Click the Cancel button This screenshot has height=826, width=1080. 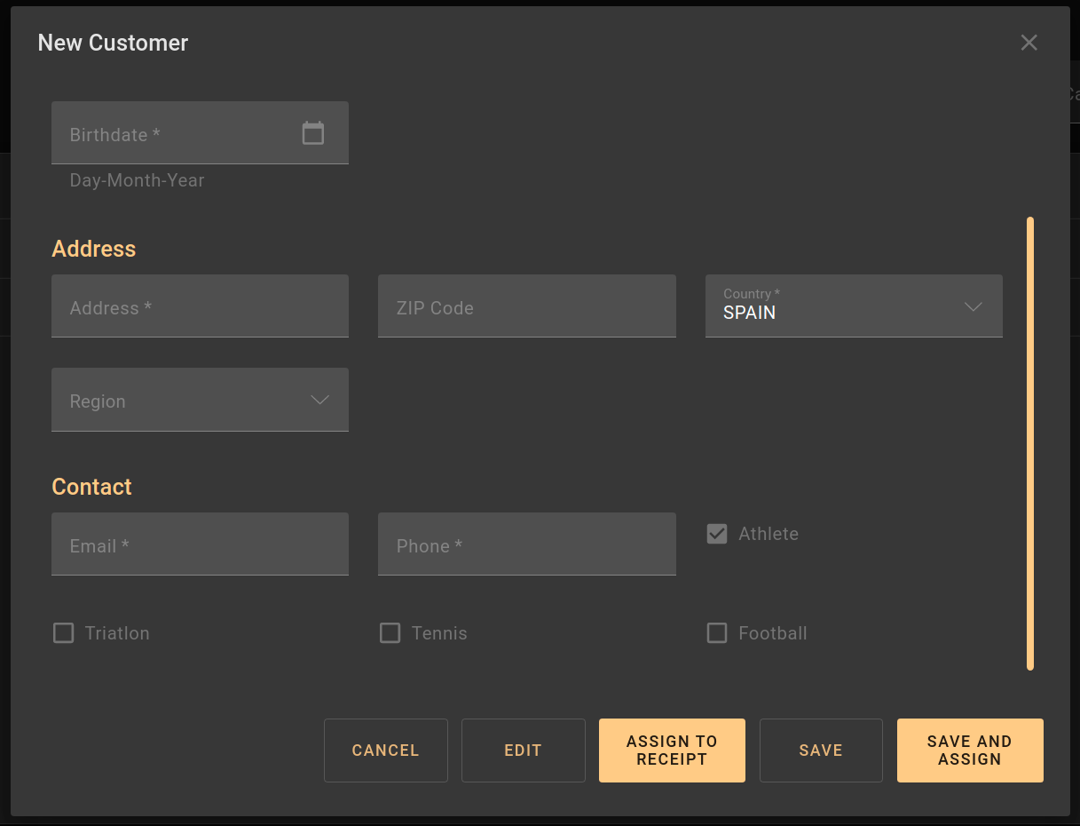pos(385,751)
